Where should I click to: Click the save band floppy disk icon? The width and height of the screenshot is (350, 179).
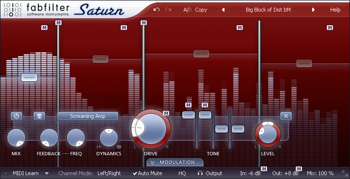click(39, 116)
